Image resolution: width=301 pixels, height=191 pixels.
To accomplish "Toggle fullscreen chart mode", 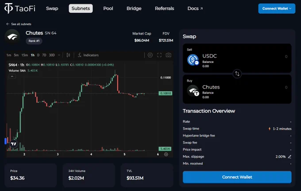I will (x=159, y=55).
